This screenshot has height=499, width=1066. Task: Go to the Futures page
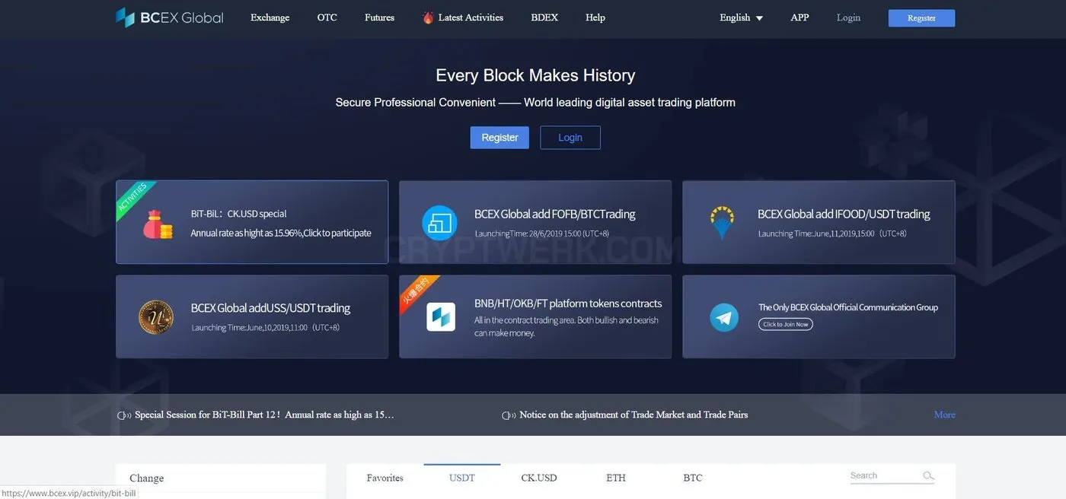tap(379, 17)
